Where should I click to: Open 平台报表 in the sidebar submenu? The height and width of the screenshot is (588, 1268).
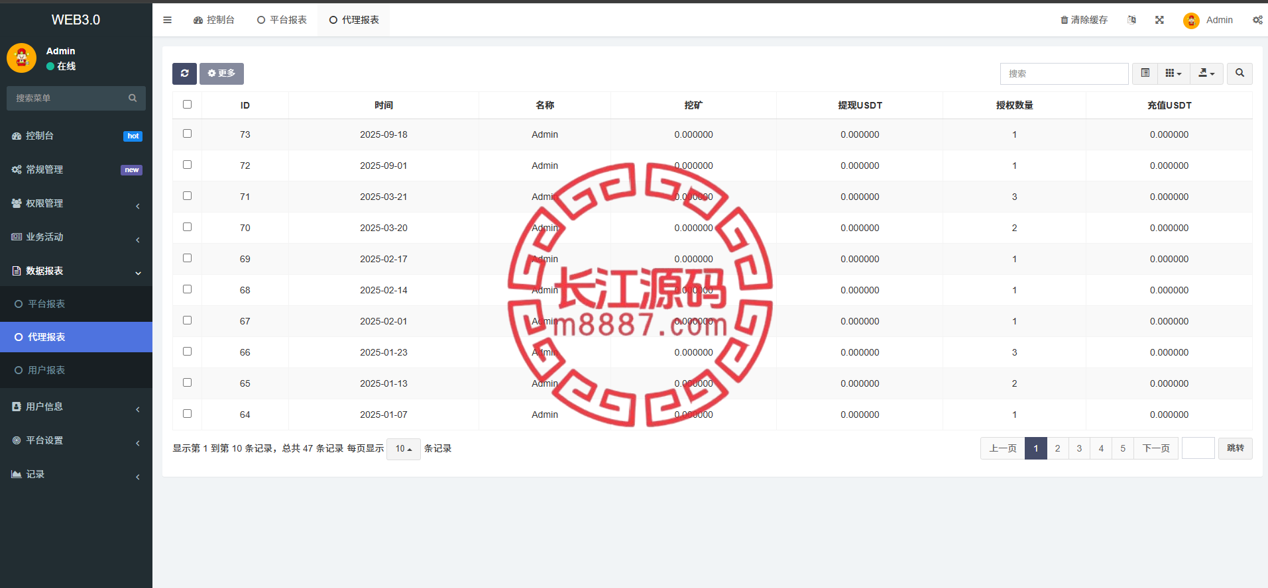[x=76, y=304]
